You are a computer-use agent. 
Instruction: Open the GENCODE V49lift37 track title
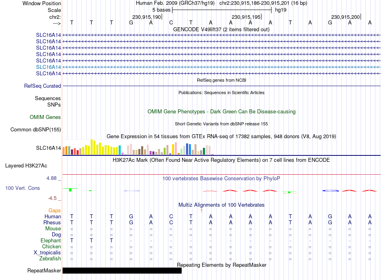pos(221,29)
